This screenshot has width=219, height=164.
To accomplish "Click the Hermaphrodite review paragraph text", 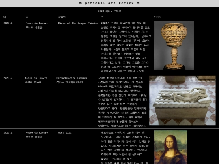I will coord(122,102).
